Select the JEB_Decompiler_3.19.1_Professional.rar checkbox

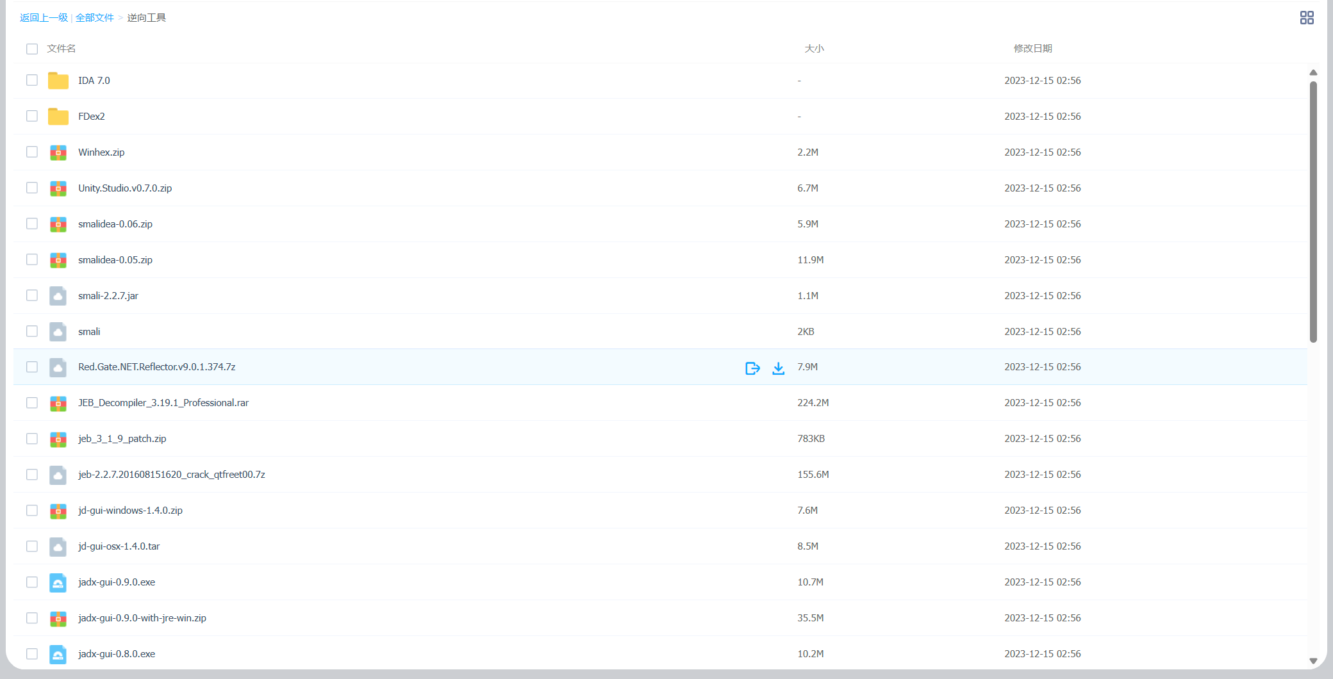(32, 403)
